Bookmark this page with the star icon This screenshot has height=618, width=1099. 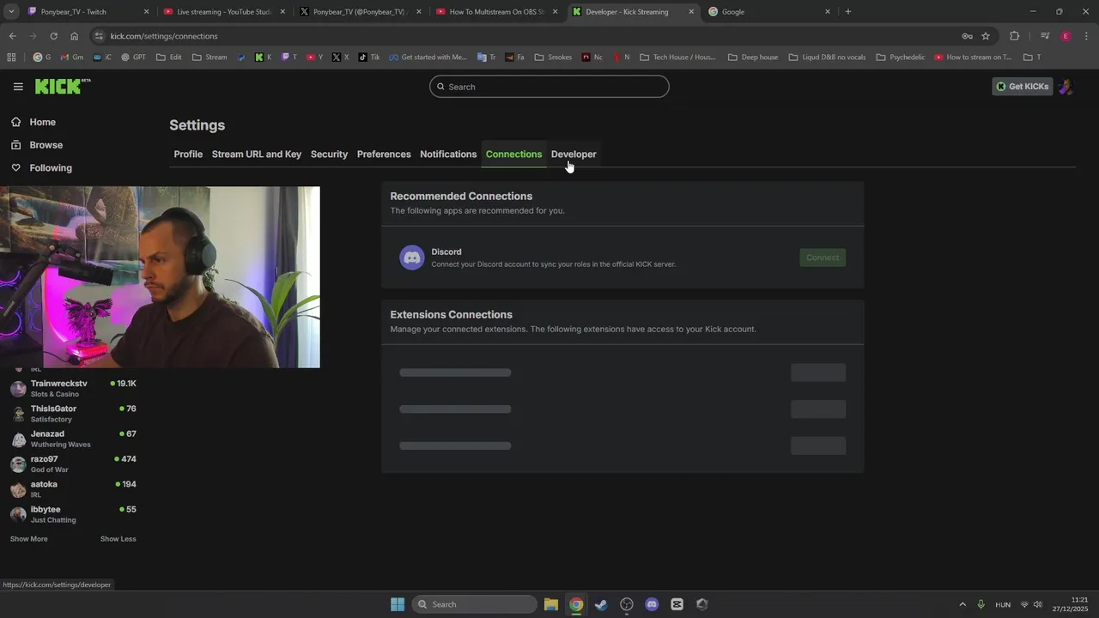tap(986, 36)
